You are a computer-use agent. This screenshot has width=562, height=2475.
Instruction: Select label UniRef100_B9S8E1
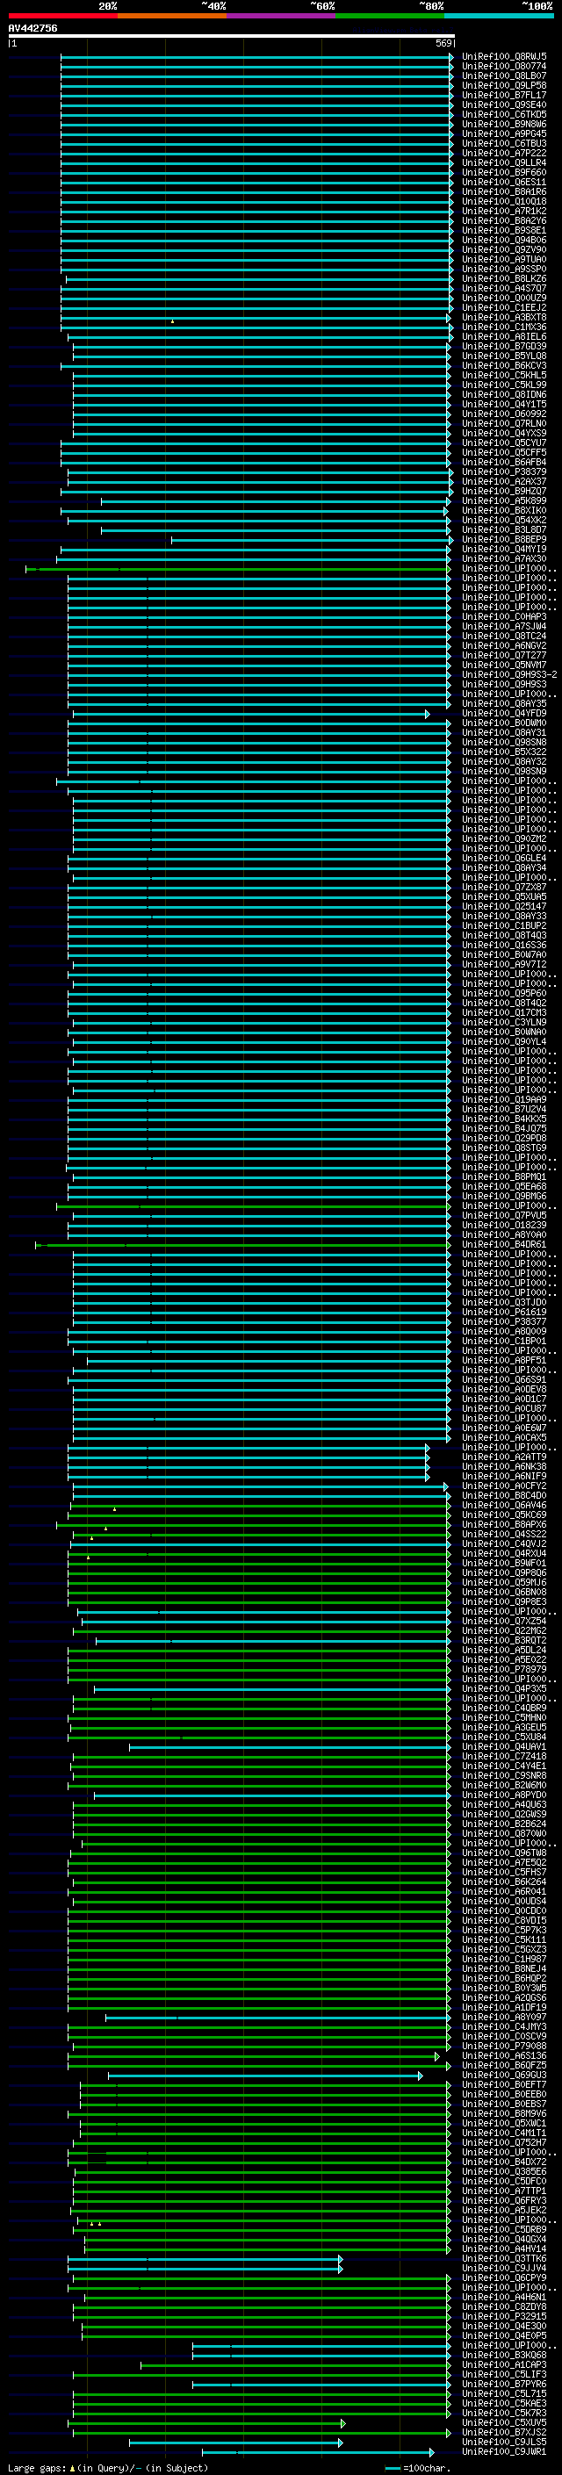[x=503, y=231]
